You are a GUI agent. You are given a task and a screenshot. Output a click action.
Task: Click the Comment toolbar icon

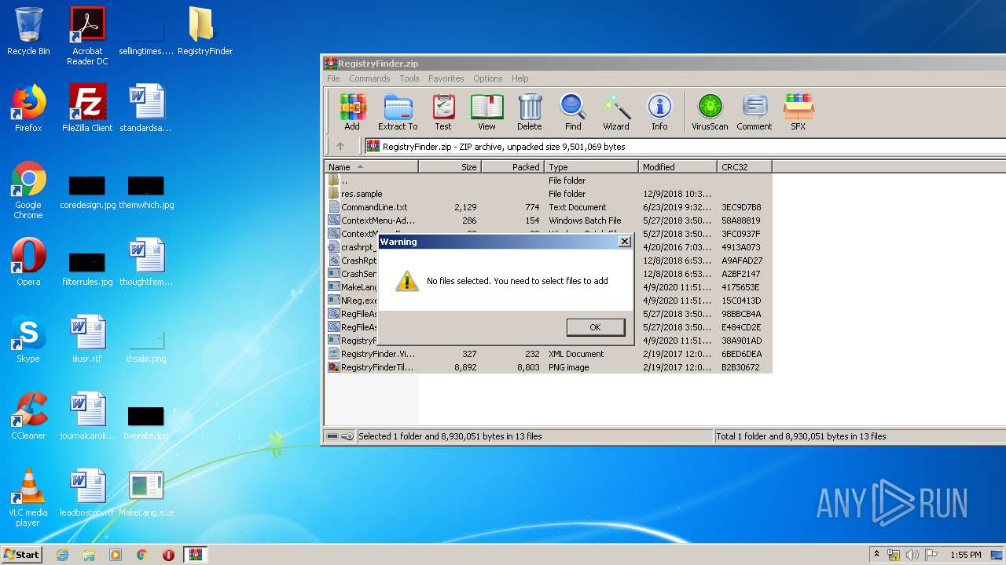[x=754, y=111]
